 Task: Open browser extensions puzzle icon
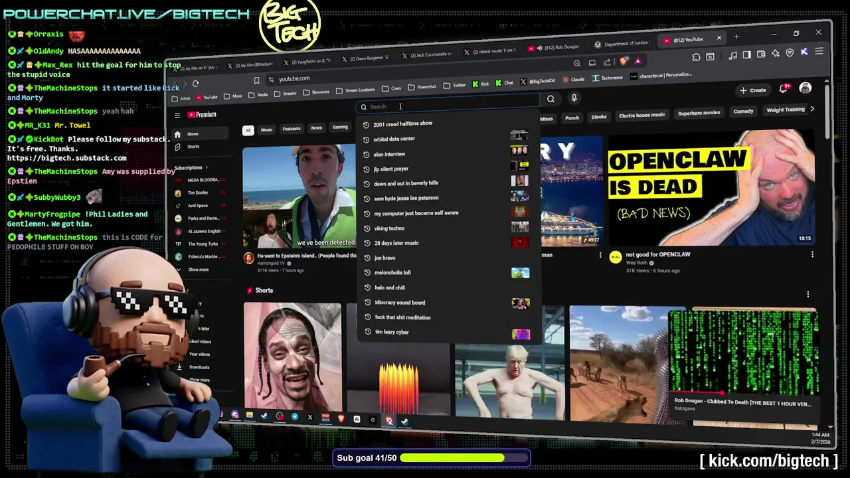pyautogui.click(x=696, y=57)
